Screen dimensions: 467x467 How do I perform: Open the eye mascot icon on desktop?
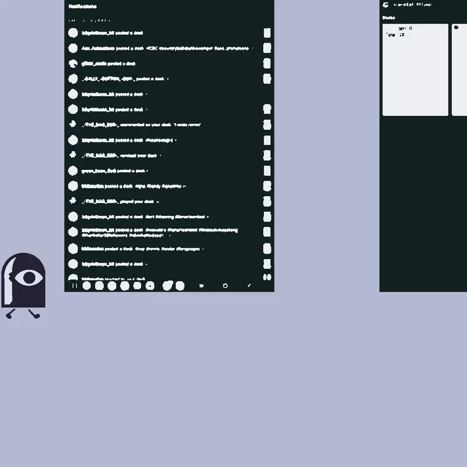click(x=23, y=285)
